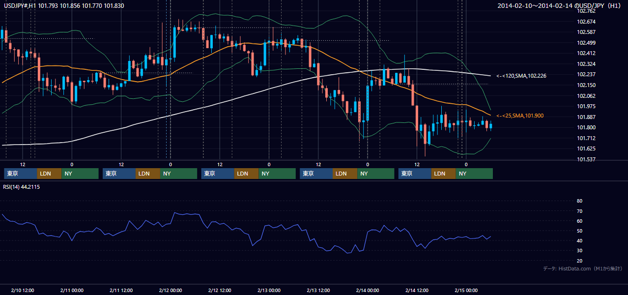The width and height of the screenshot is (628, 295).
Task: Click price axis value 102.587
Action: pos(585,32)
